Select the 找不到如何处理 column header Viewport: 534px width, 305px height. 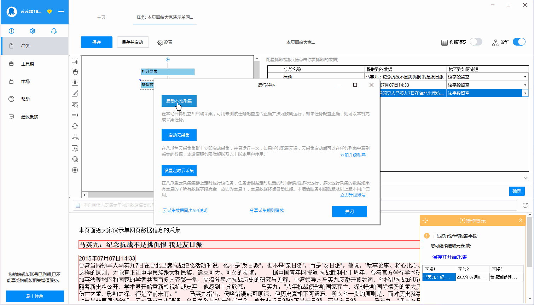tap(487, 69)
